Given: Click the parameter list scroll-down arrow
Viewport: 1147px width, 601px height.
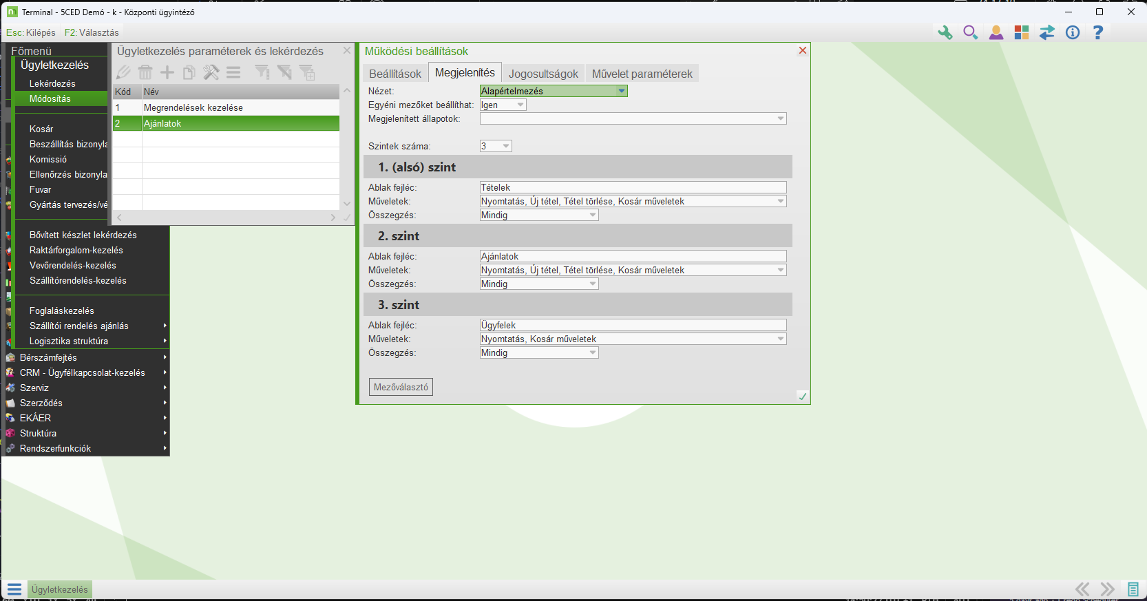Looking at the screenshot, I should coord(346,203).
